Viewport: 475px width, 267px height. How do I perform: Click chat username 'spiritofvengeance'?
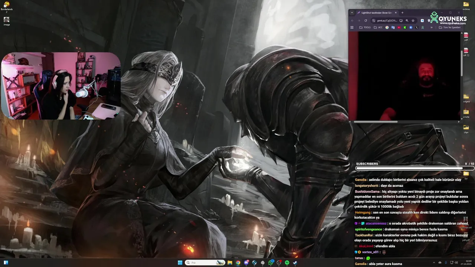point(368,230)
